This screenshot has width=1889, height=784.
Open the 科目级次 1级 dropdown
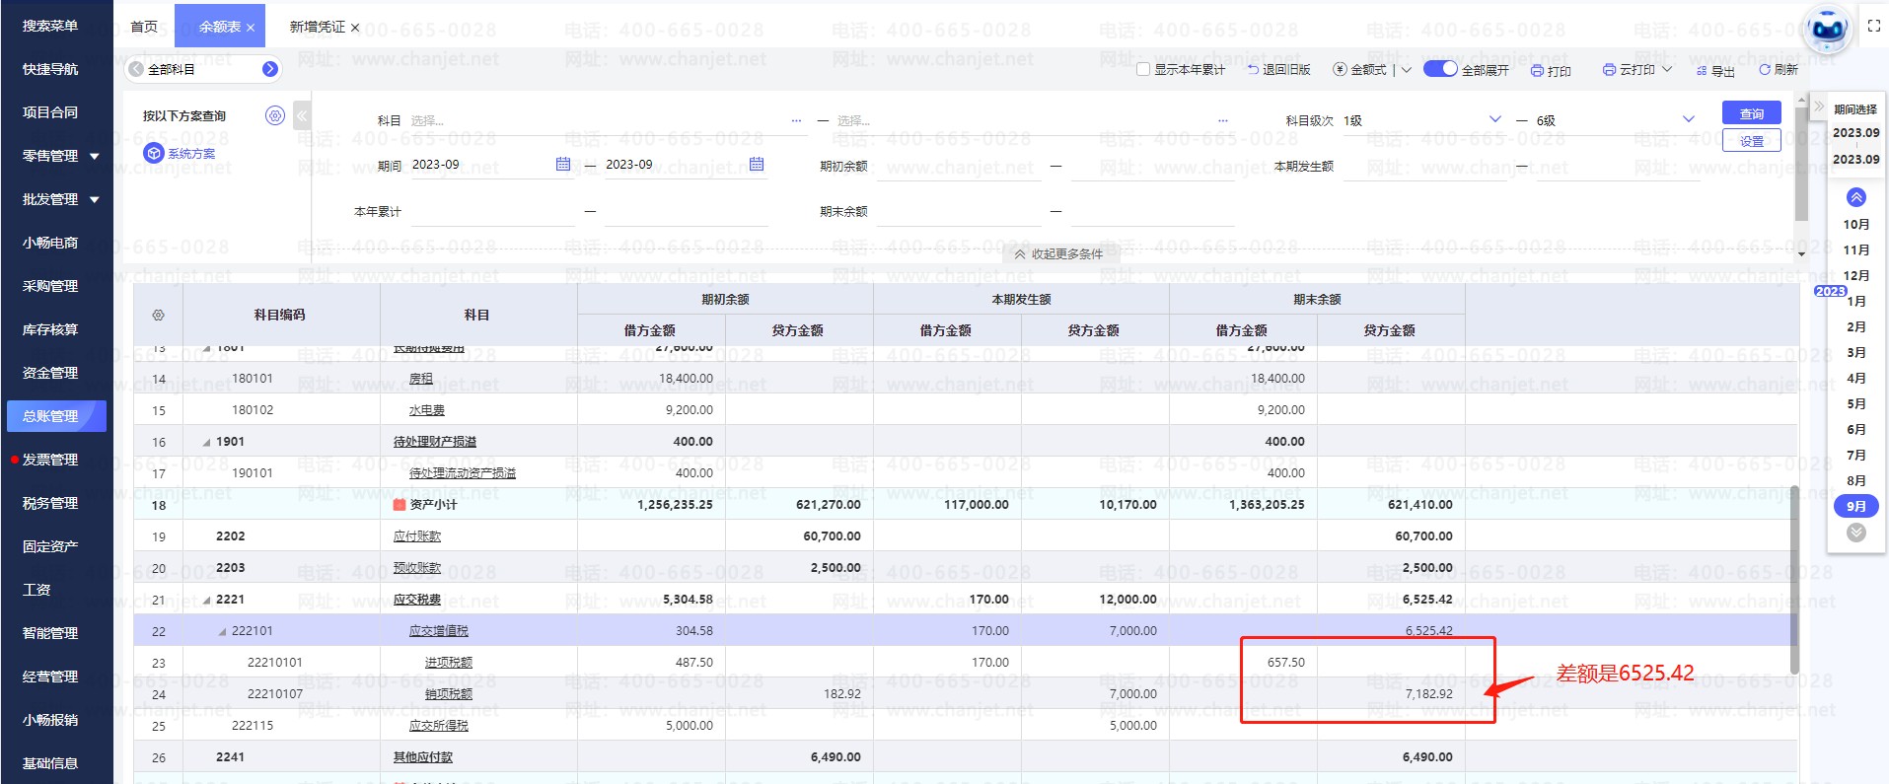(x=1494, y=120)
